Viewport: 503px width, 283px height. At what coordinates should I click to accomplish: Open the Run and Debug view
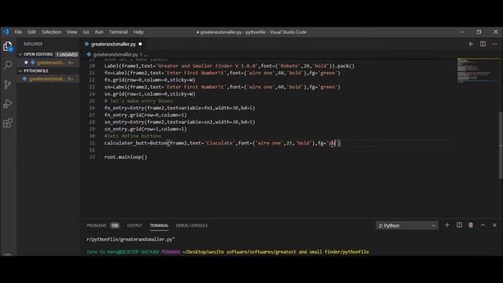[x=8, y=104]
